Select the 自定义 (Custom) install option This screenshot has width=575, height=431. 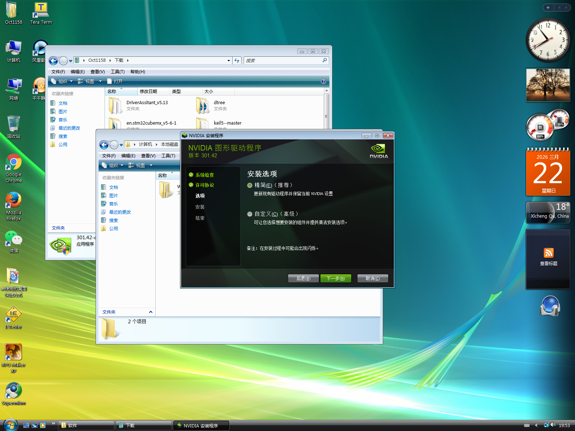click(x=250, y=214)
